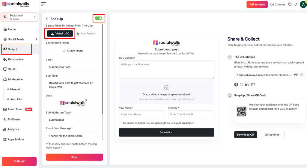Copy the display URL using copy icon
This screenshot has height=168, width=307.
click(x=302, y=75)
